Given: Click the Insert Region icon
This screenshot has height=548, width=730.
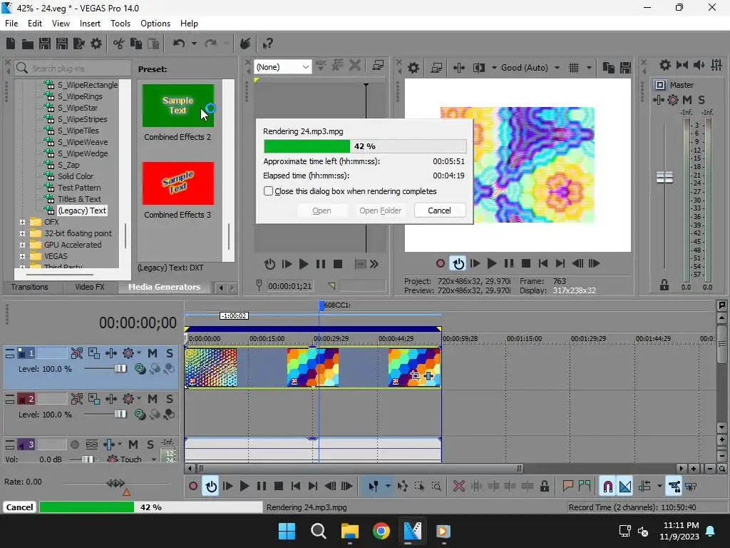Looking at the screenshot, I should click(x=585, y=486).
